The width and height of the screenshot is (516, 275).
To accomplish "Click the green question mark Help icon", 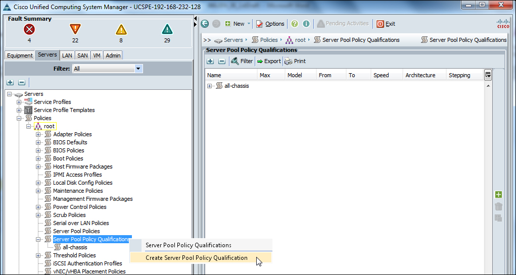I will click(295, 24).
